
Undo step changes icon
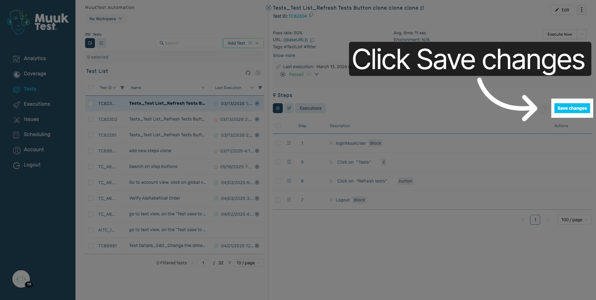coord(545,108)
